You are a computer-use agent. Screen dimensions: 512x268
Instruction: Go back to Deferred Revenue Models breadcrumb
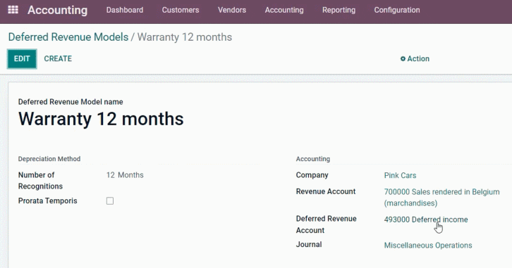pos(68,37)
